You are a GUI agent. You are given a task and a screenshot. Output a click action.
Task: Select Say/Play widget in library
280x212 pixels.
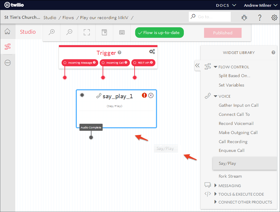point(245,163)
